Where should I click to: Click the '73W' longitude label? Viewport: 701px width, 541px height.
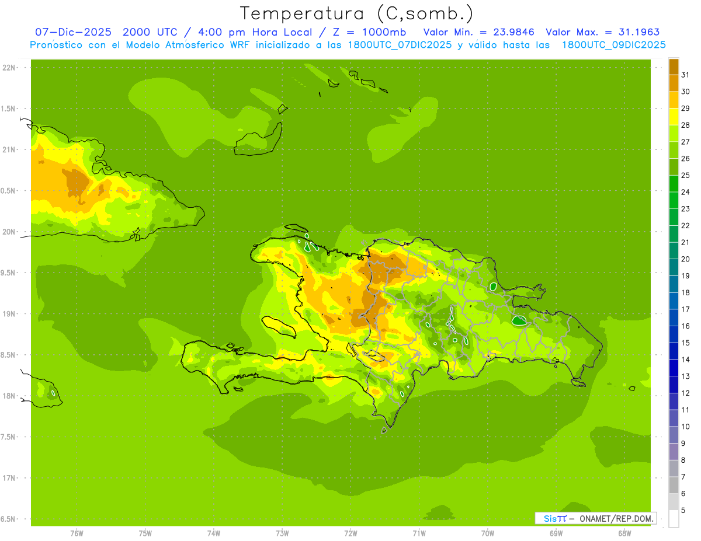click(x=282, y=533)
